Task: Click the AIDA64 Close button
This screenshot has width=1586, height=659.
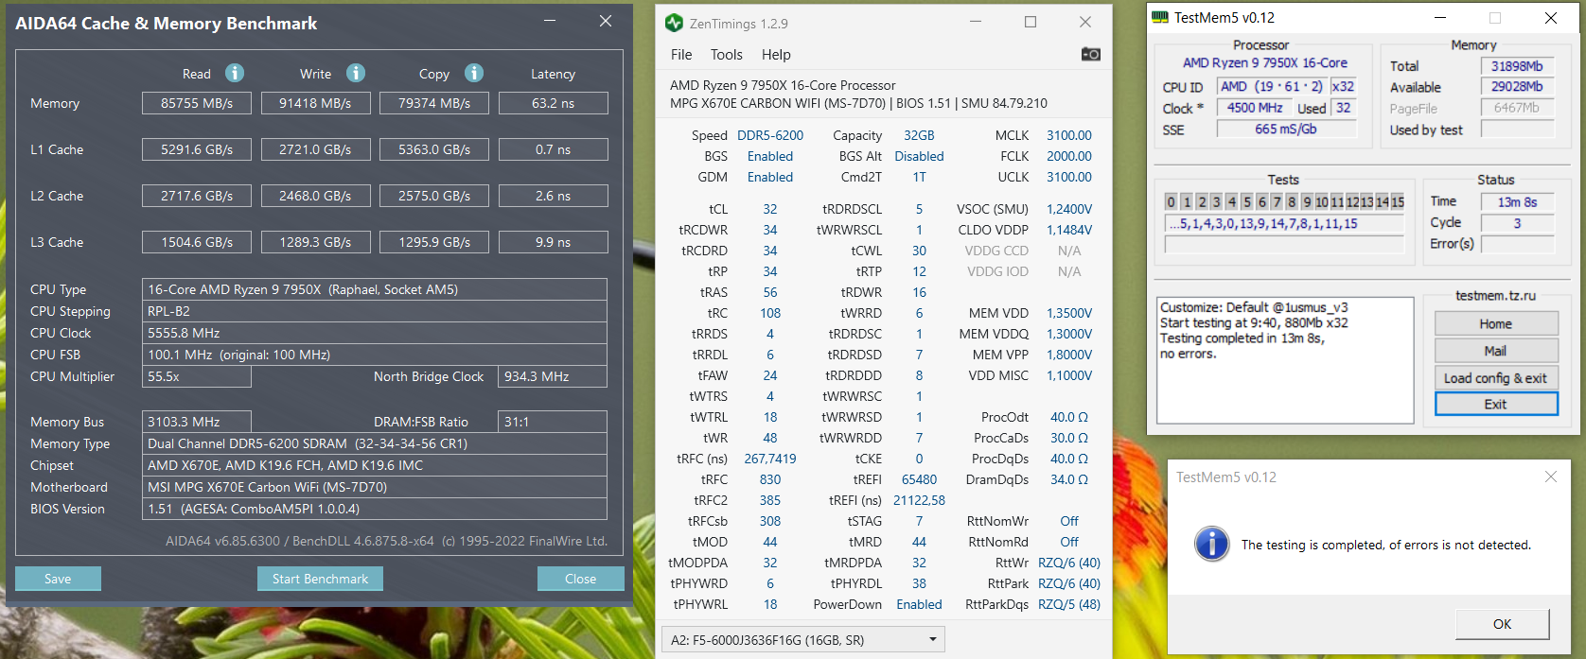Action: tap(580, 579)
